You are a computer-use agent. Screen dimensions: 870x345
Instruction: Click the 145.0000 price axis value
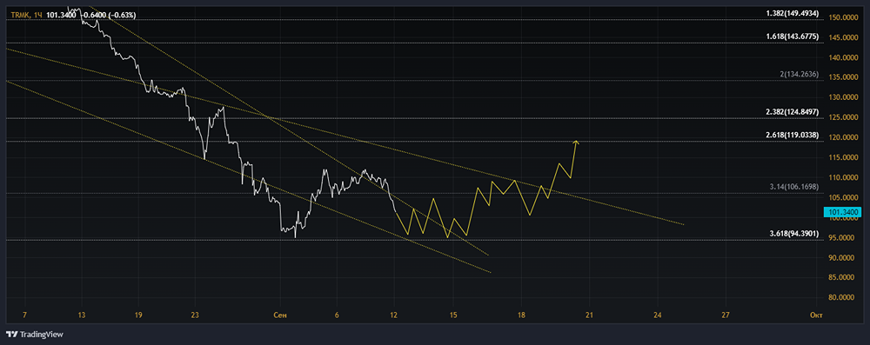(x=843, y=37)
